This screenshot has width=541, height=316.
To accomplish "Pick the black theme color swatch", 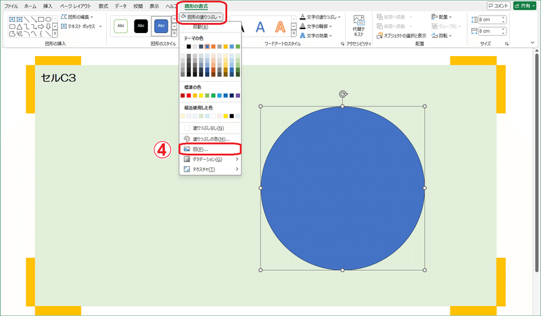I will coord(189,47).
